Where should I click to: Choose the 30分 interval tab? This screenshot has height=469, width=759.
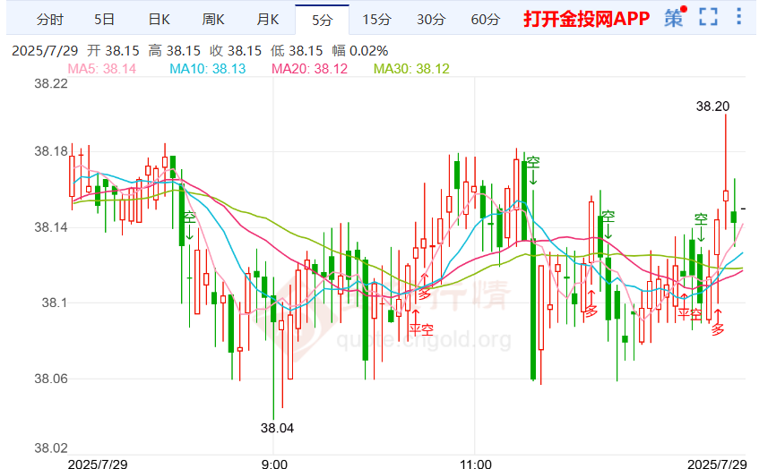[x=431, y=19]
